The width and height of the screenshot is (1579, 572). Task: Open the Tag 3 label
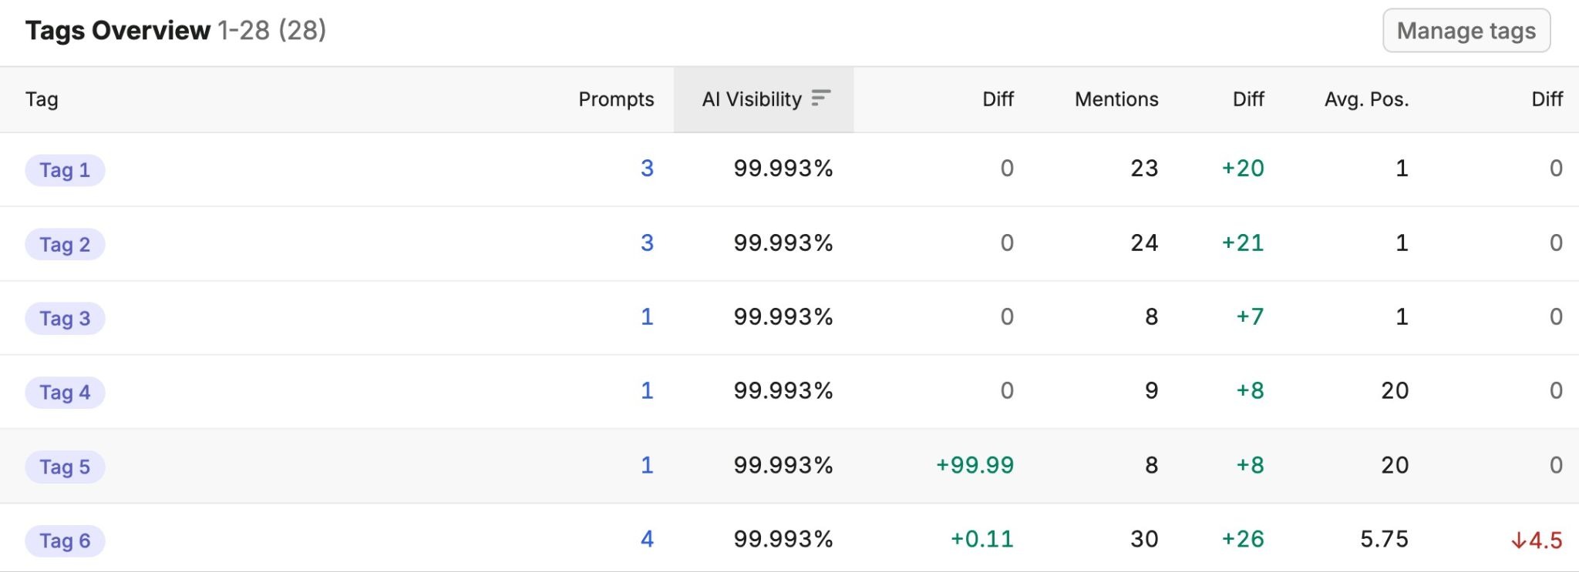coord(65,319)
